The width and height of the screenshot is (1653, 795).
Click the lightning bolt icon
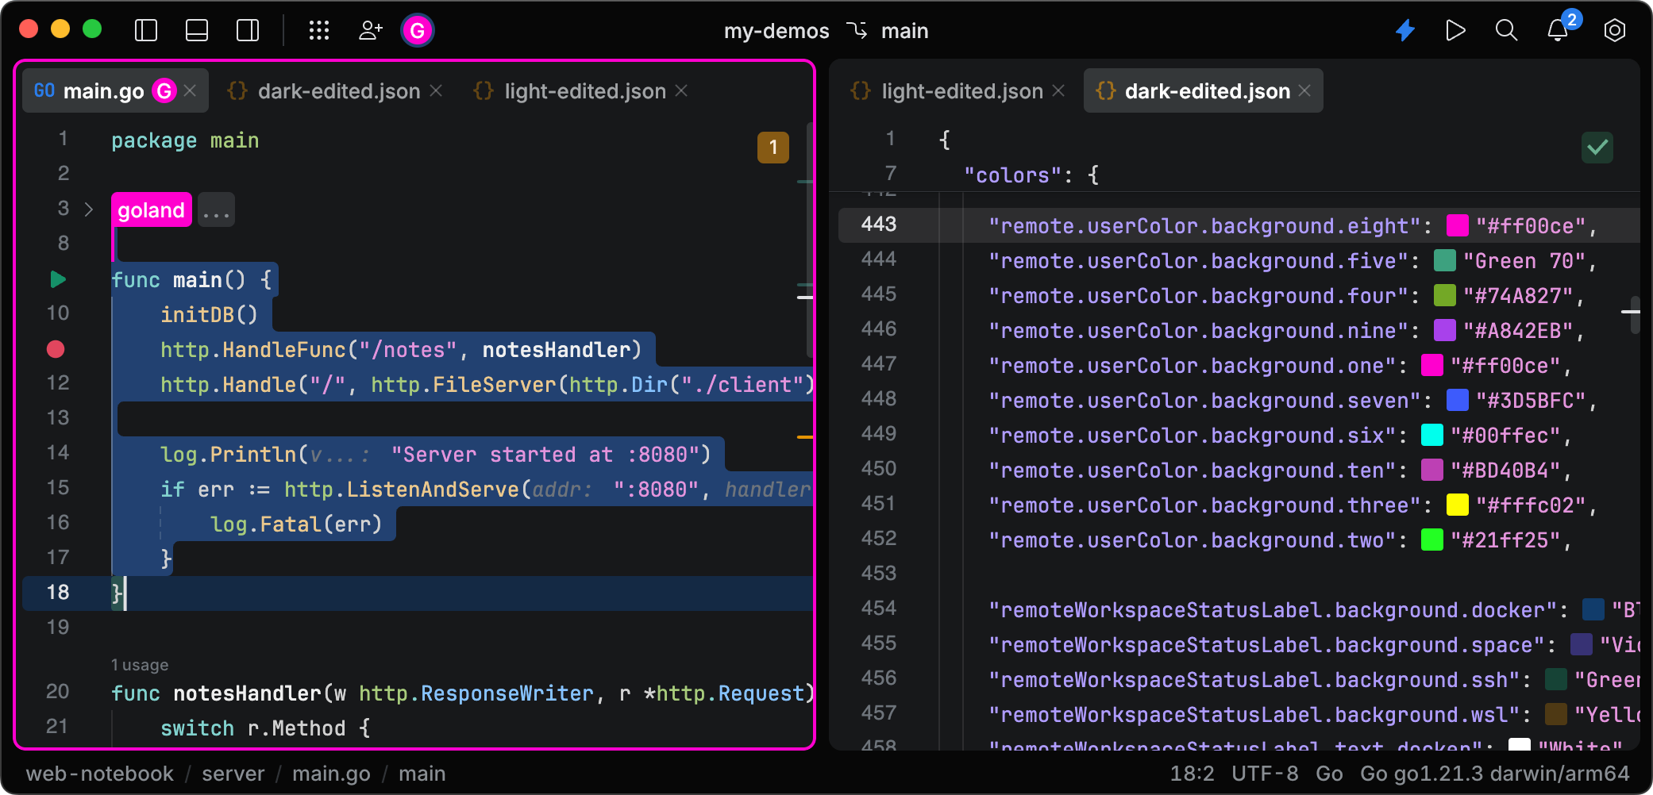[1405, 31]
